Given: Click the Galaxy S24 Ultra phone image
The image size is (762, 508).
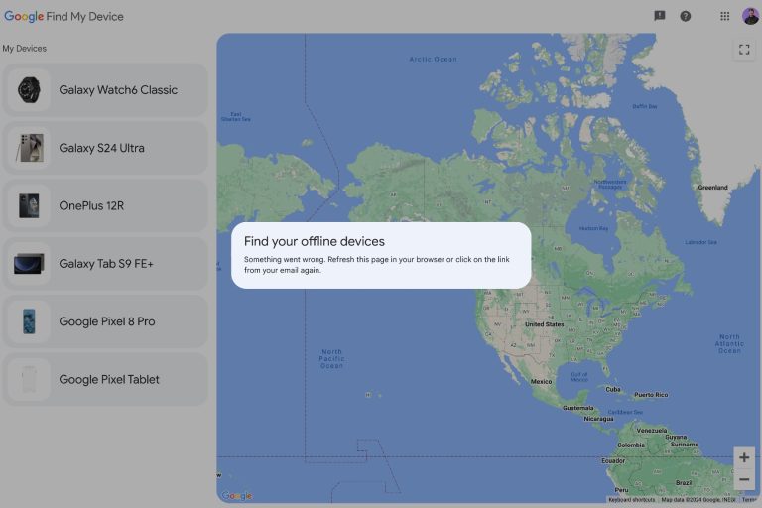Looking at the screenshot, I should pyautogui.click(x=29, y=148).
